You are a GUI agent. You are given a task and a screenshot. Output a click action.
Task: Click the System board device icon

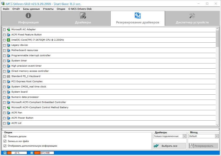click(x=8, y=92)
